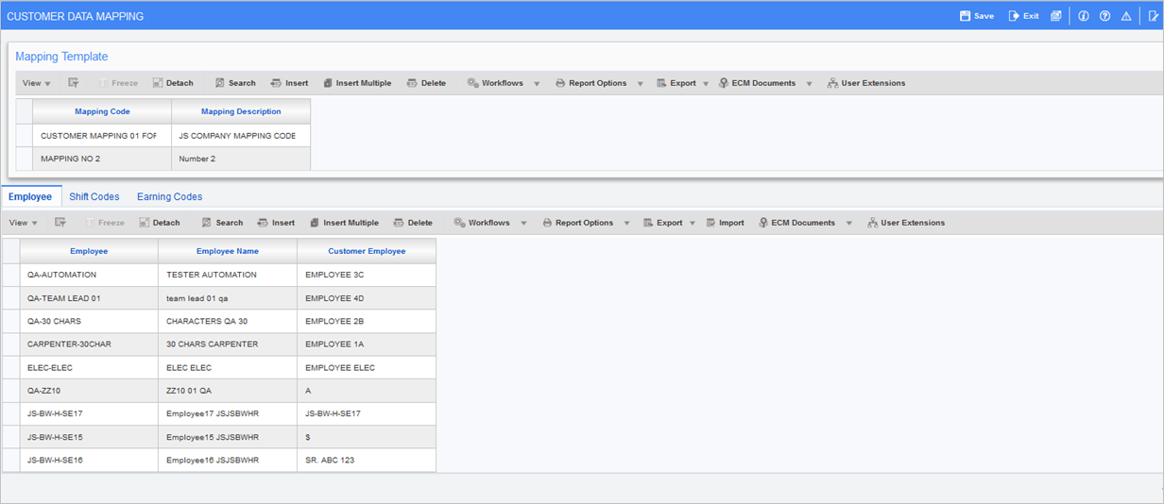Open View menu in Employee toolbar
This screenshot has height=504, width=1164.
point(24,223)
